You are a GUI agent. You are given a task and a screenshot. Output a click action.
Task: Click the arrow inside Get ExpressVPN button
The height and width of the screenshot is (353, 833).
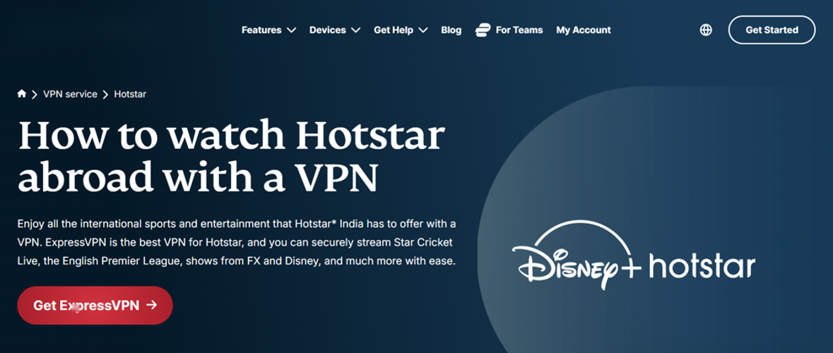click(151, 305)
